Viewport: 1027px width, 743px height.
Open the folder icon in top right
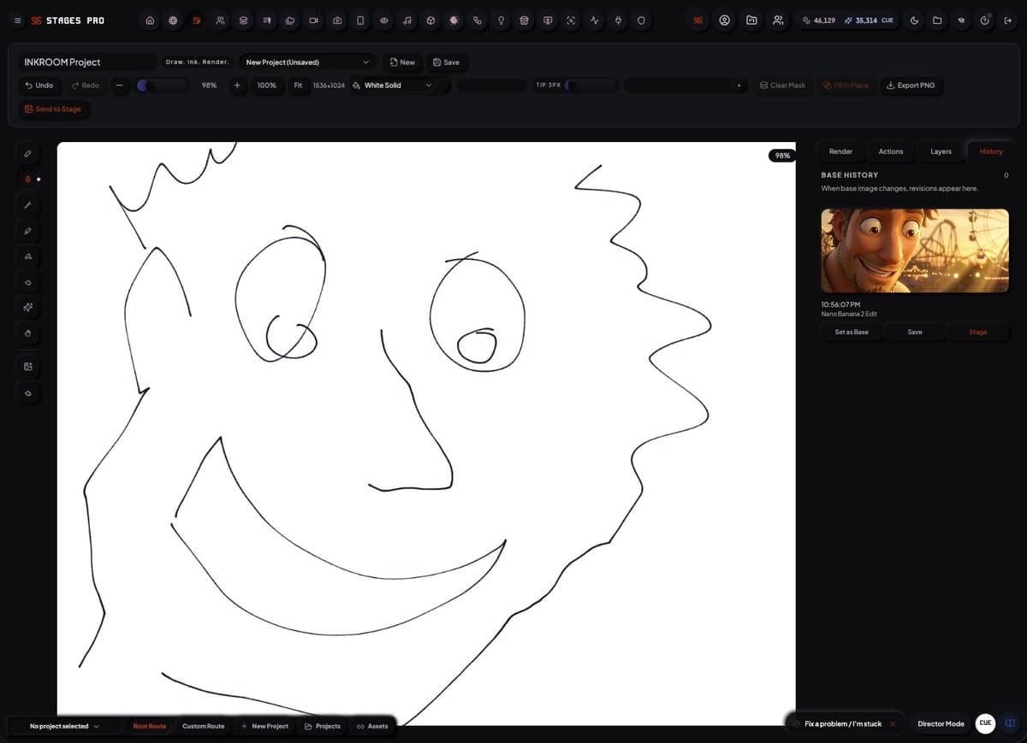point(937,21)
